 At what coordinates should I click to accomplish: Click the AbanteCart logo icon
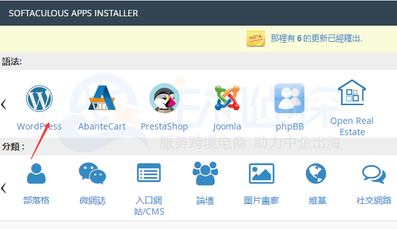click(102, 98)
